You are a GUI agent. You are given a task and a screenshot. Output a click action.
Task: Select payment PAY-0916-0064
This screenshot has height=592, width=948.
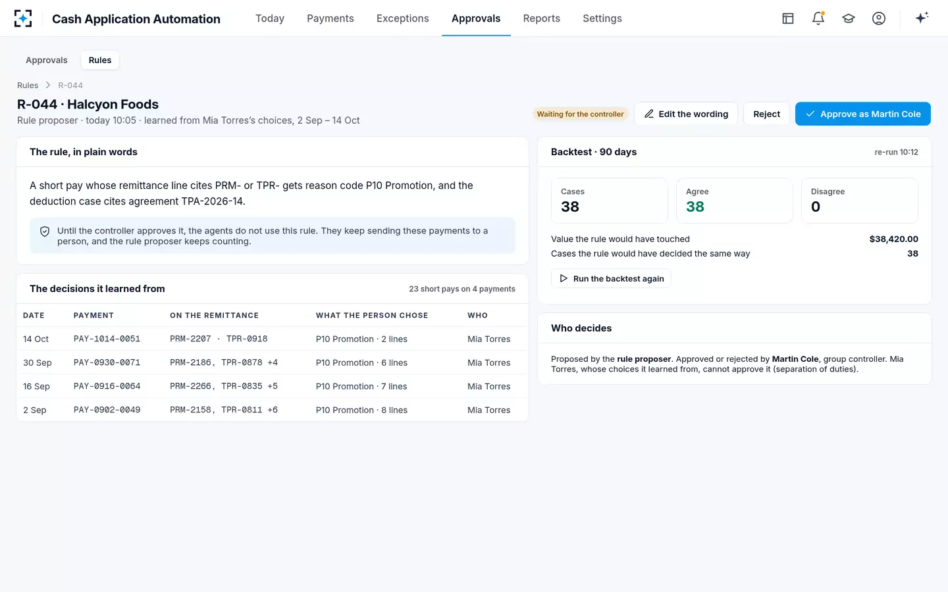coord(107,386)
